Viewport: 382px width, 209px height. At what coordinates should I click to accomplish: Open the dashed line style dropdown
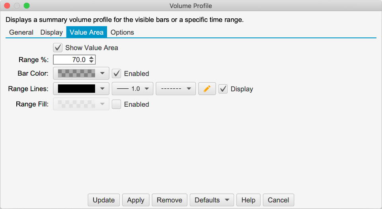175,89
